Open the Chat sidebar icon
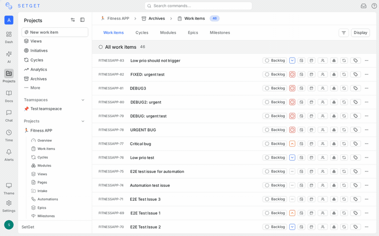The image size is (379, 236). click(x=8, y=113)
